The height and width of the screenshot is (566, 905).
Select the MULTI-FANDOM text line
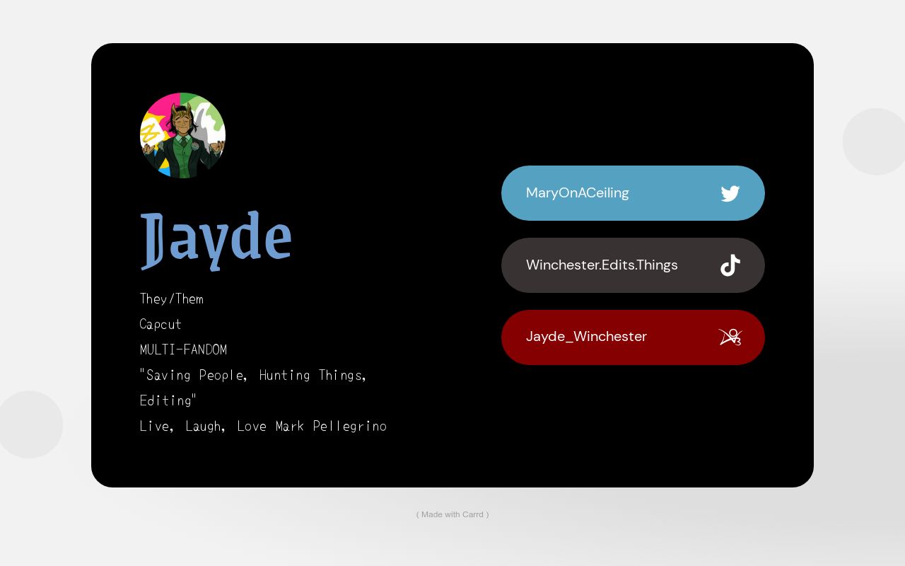[183, 350]
